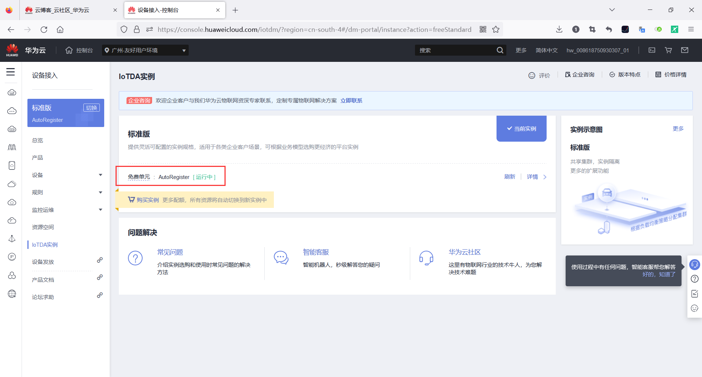Image resolution: width=702 pixels, height=377 pixels.
Task: Click the browser address bar URL
Action: point(314,30)
